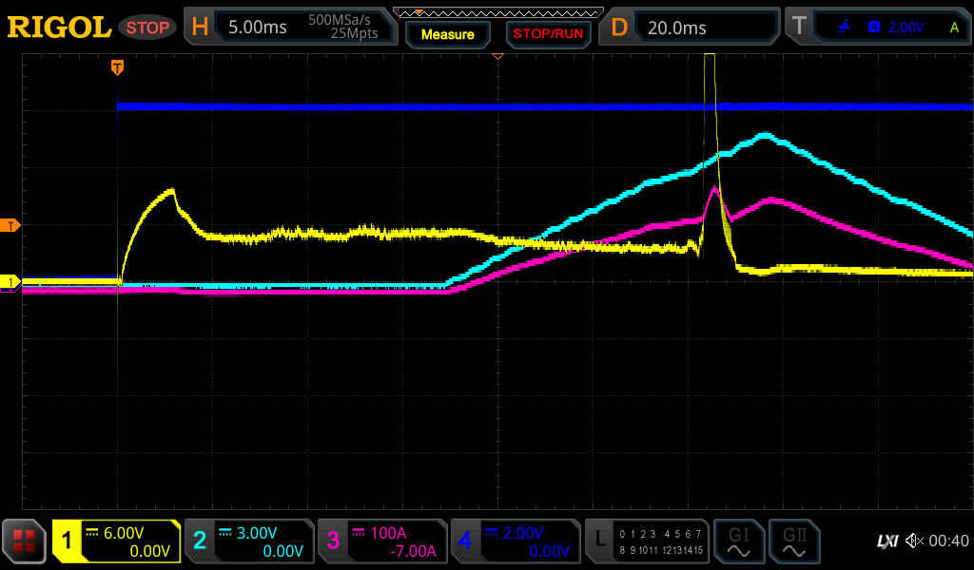Toggle channel 2 cyan 3.00V

pos(249,541)
